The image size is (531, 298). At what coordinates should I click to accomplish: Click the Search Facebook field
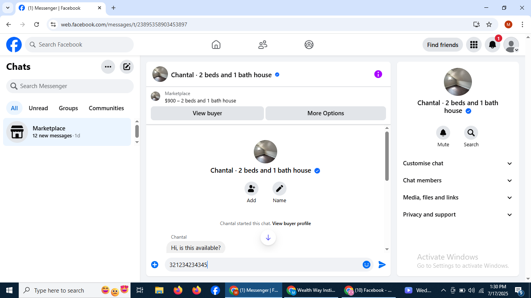(x=79, y=45)
